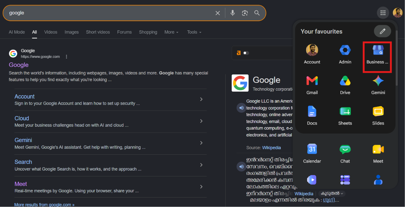The width and height of the screenshot is (405, 207).
Task: Open the Gemini sitelink chevron
Action: [x=201, y=143]
